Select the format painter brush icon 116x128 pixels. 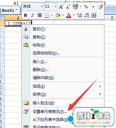[100, 7]
